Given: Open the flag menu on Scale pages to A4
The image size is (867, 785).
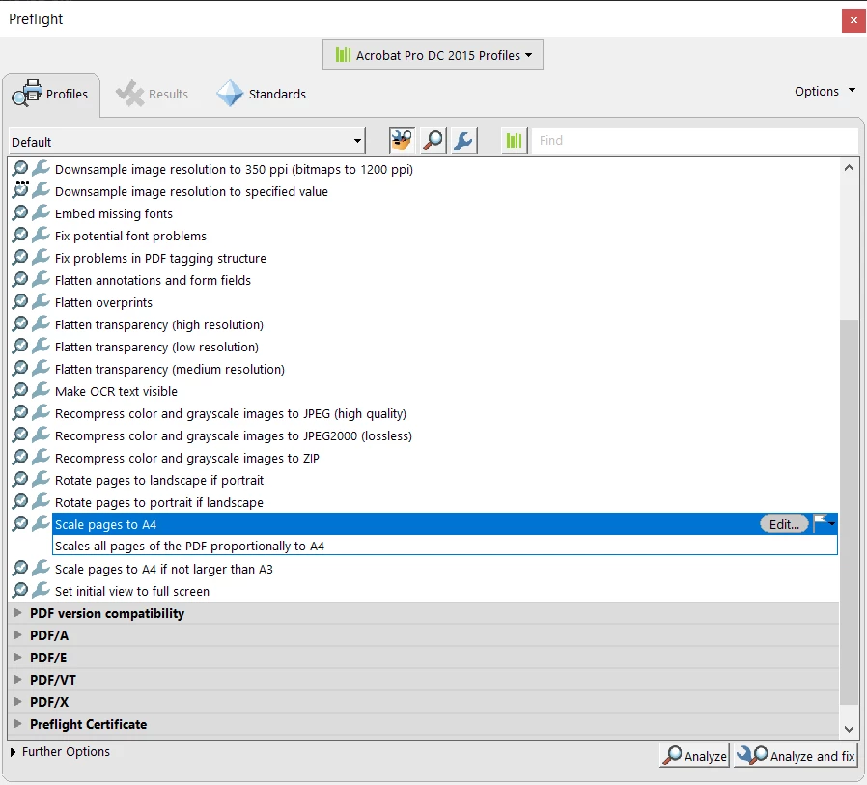Looking at the screenshot, I should (x=825, y=523).
